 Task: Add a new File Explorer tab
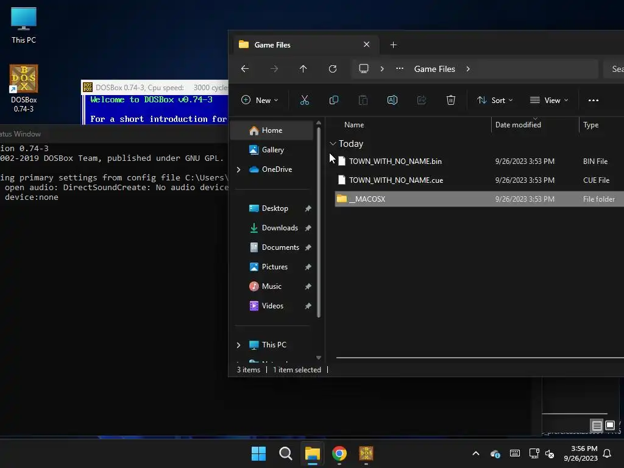pyautogui.click(x=393, y=45)
